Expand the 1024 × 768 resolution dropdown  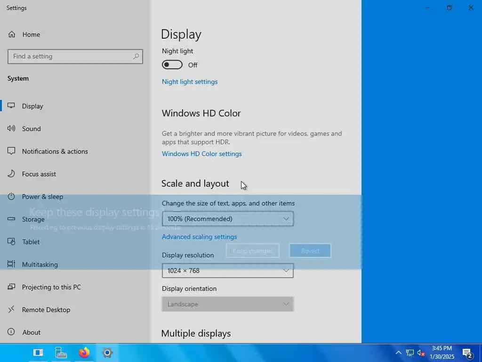[x=228, y=271]
